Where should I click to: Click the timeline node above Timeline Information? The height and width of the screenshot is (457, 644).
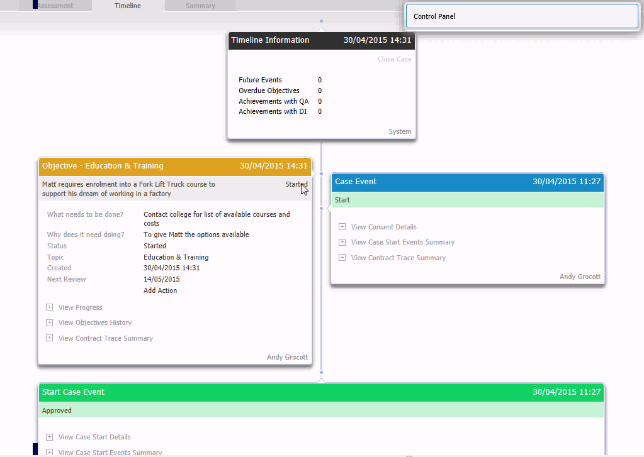[x=321, y=21]
